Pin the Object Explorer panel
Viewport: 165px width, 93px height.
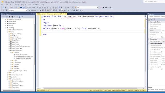click(32, 14)
